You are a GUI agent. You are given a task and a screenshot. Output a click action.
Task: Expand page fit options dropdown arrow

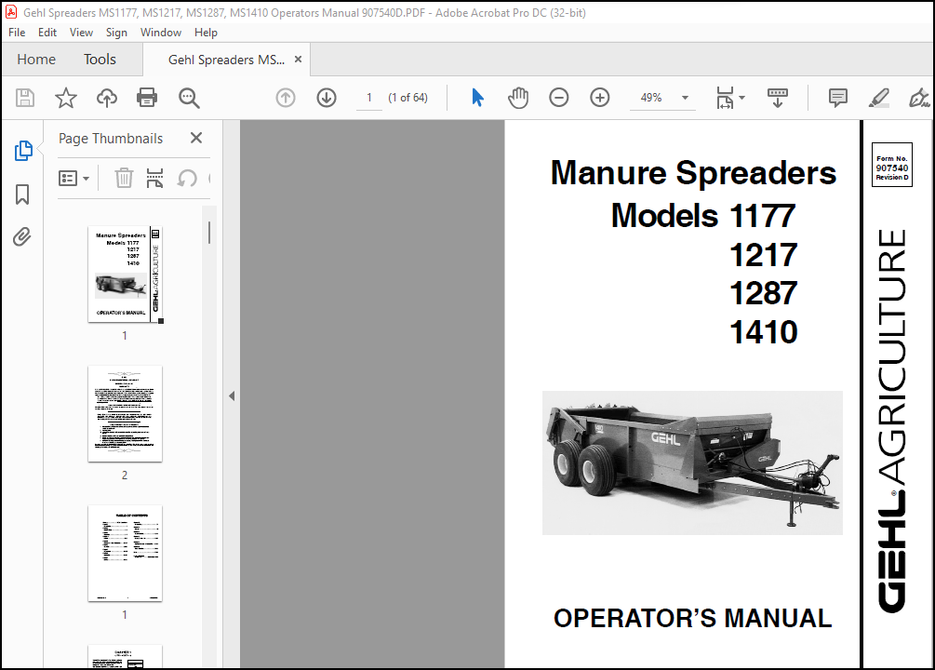pos(741,98)
